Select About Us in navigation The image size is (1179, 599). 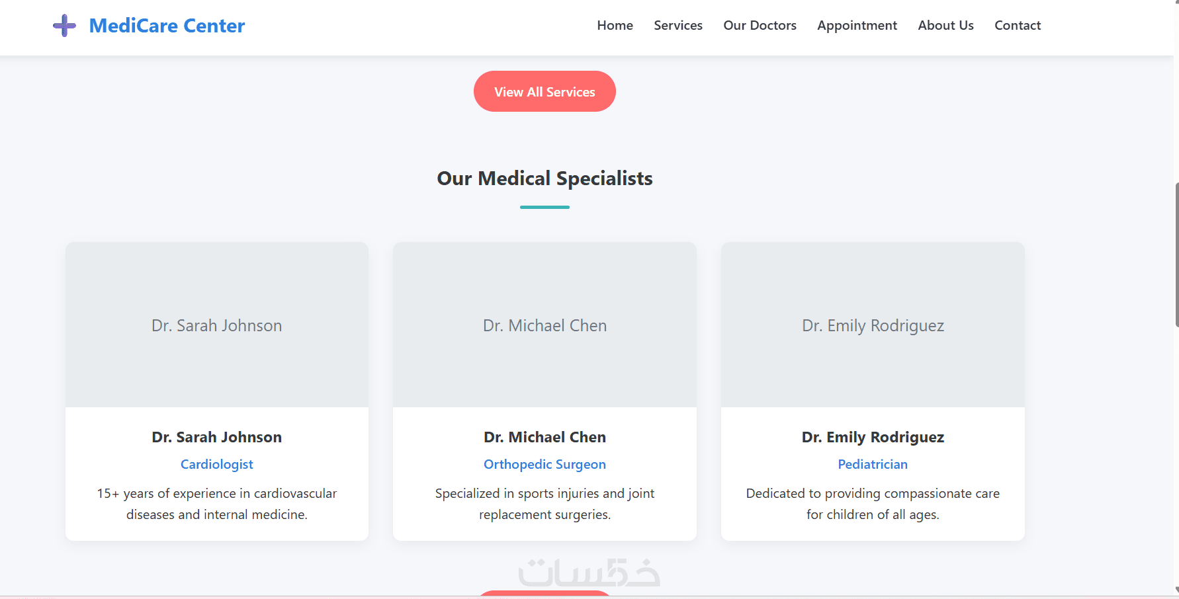[x=945, y=26]
